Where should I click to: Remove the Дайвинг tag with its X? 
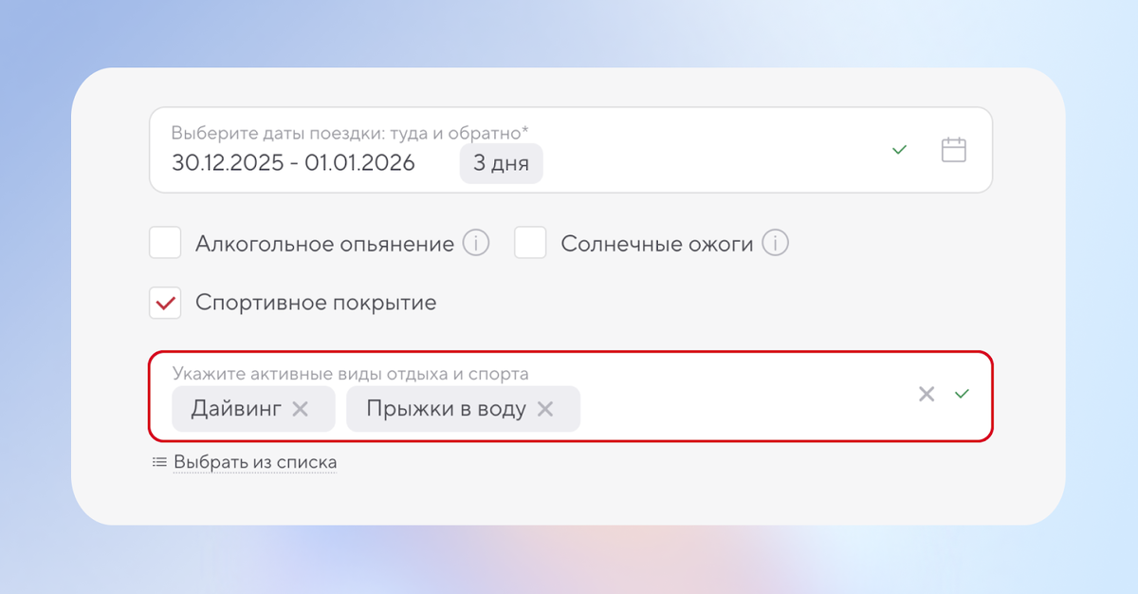(x=302, y=409)
